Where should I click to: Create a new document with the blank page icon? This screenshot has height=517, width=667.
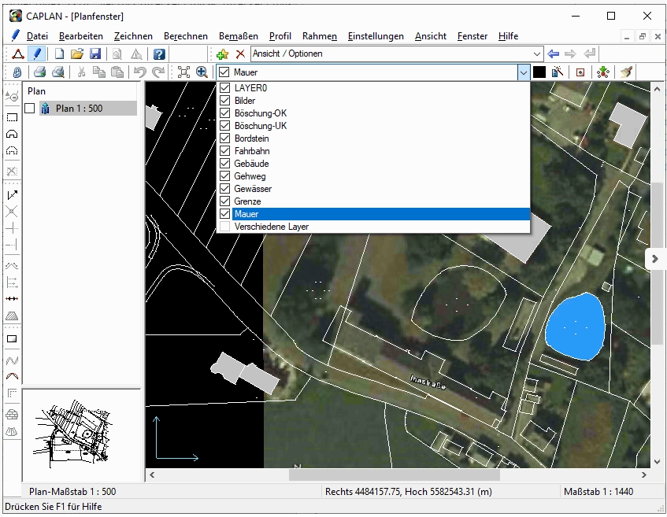[x=60, y=54]
